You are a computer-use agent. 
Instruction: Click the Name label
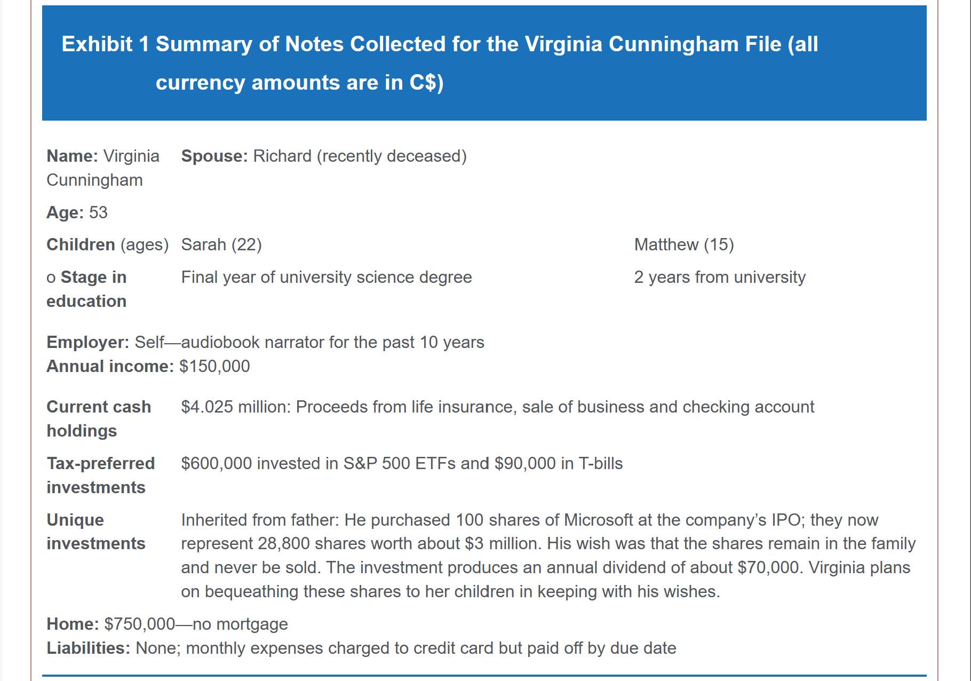[72, 156]
